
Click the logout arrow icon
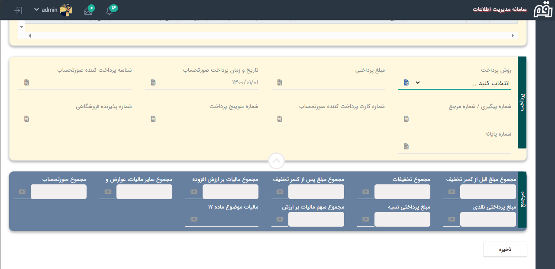tap(18, 9)
